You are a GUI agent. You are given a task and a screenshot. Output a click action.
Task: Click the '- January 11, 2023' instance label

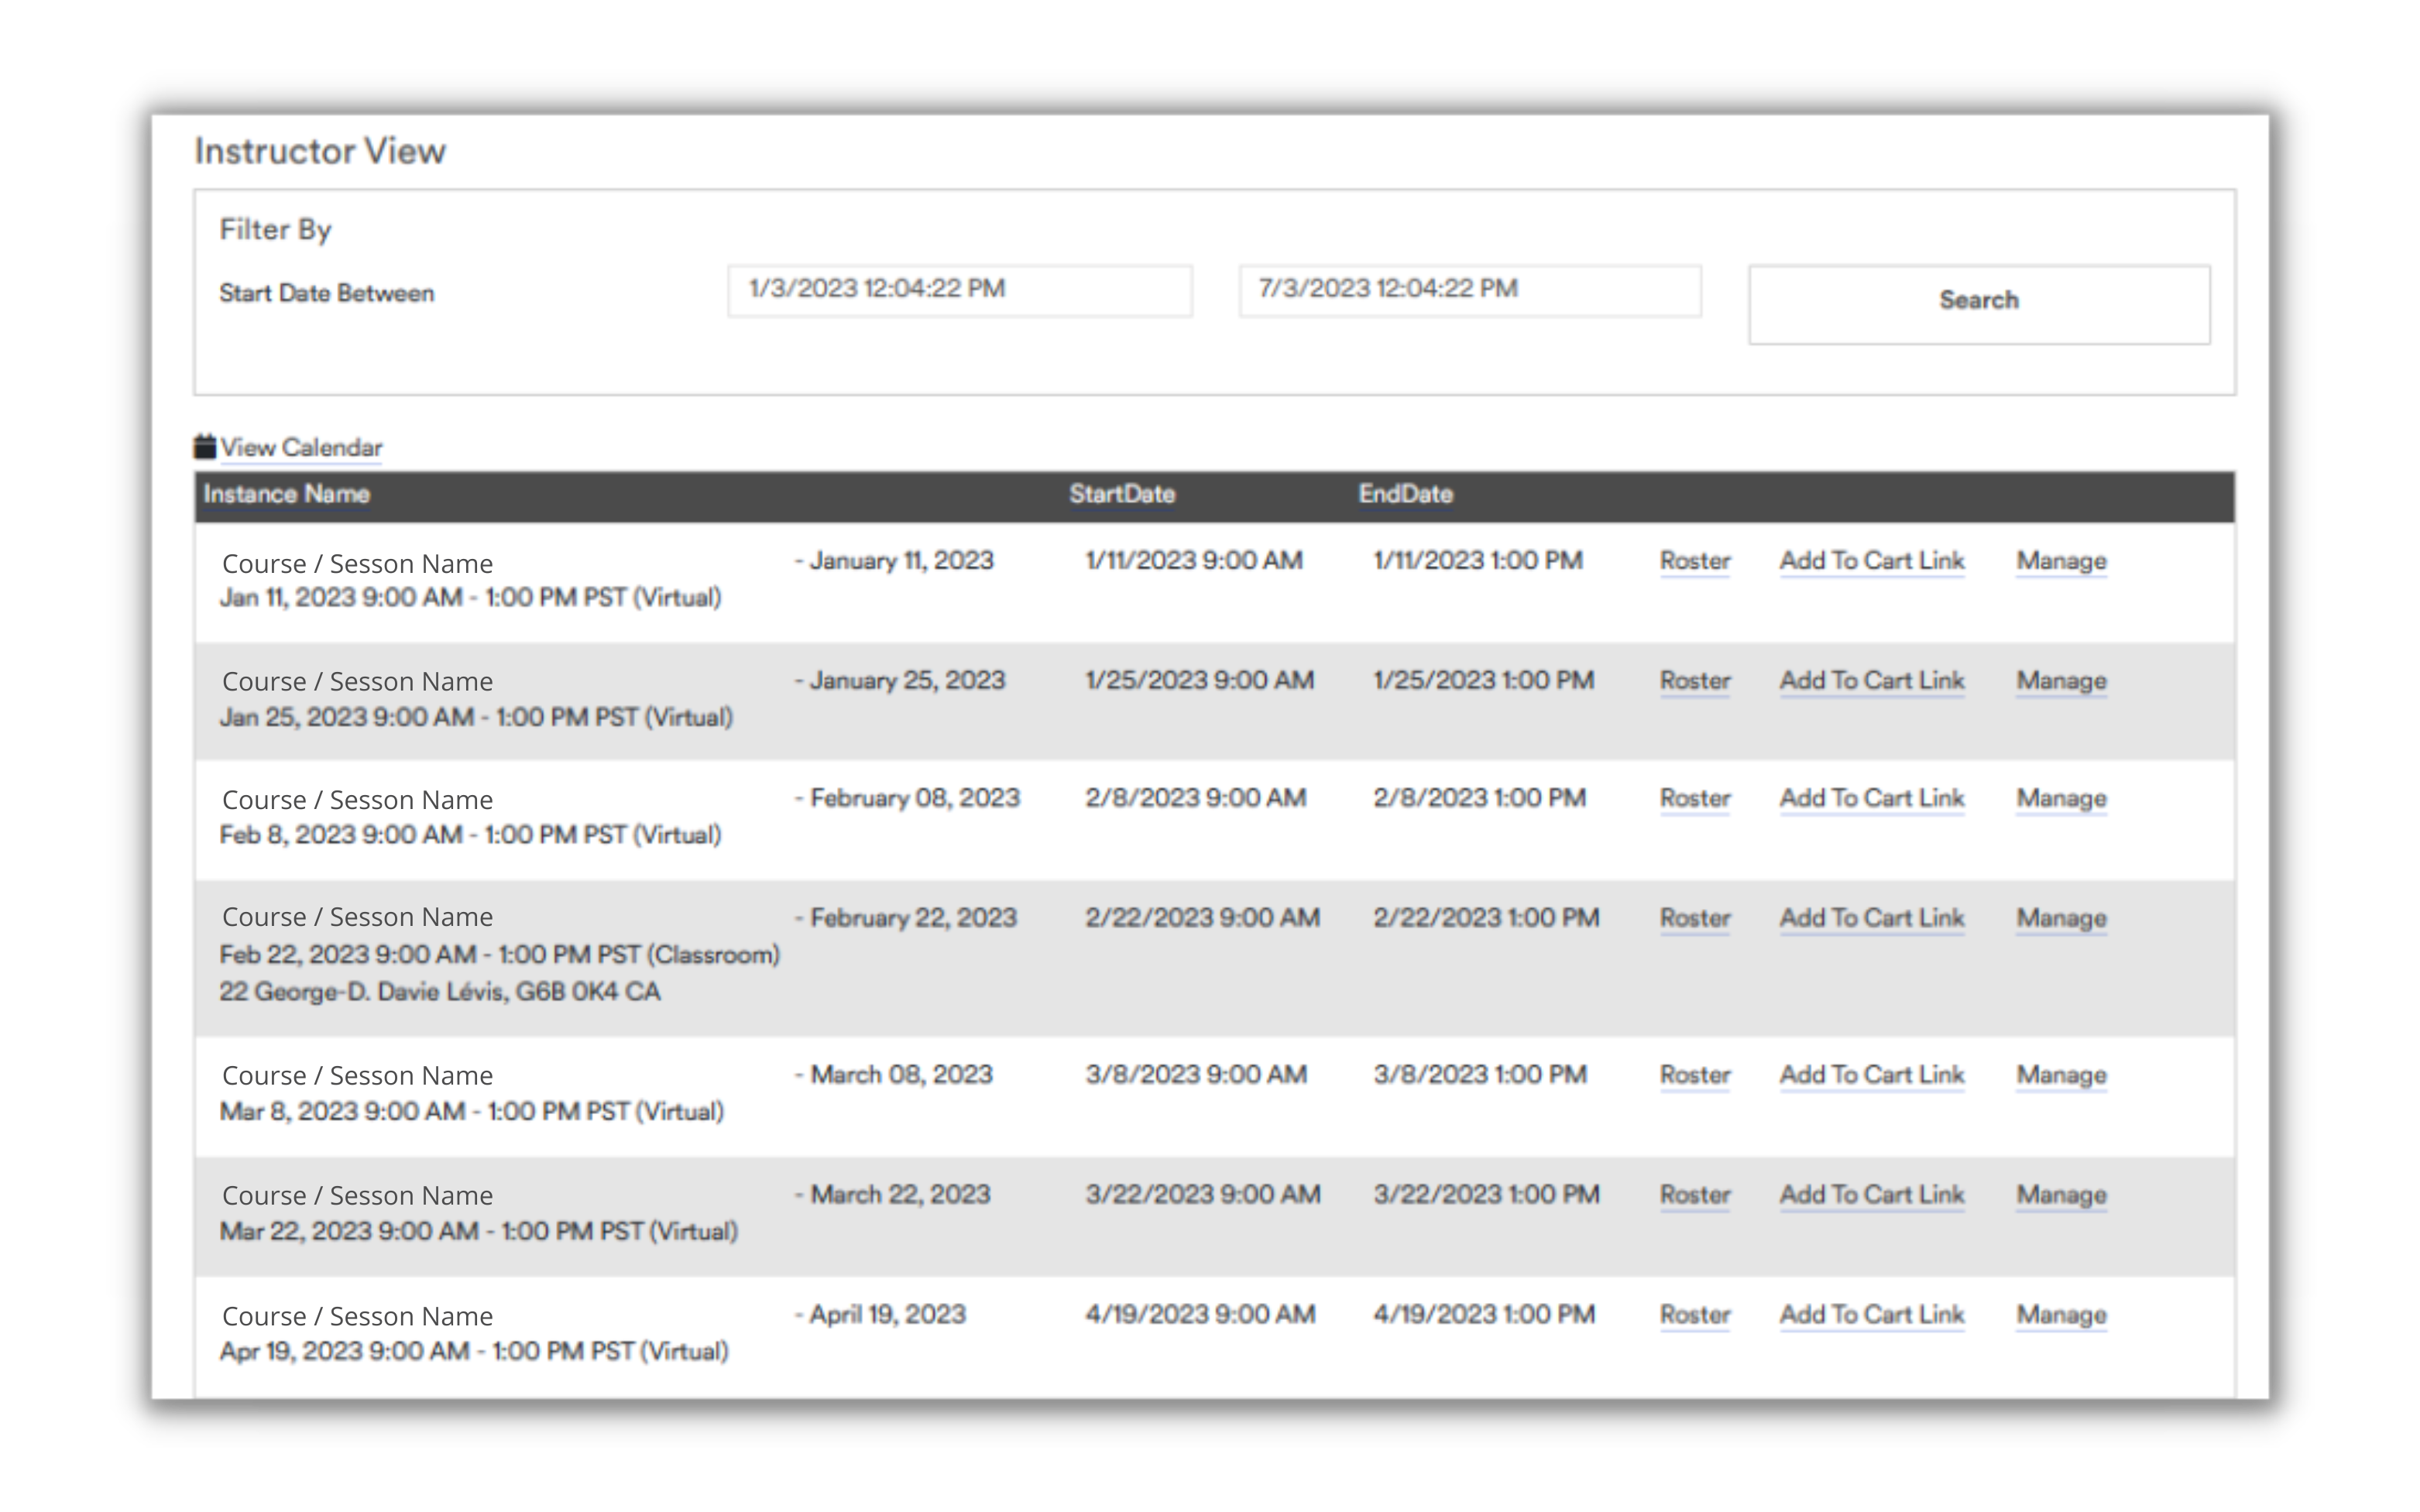point(894,561)
